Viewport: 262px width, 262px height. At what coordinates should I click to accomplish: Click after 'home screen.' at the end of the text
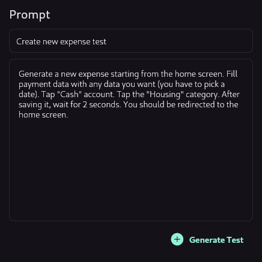(69, 115)
